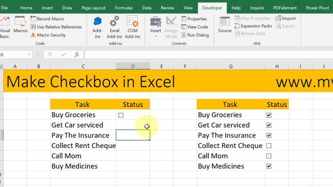Click Map Properties

[x=252, y=19]
